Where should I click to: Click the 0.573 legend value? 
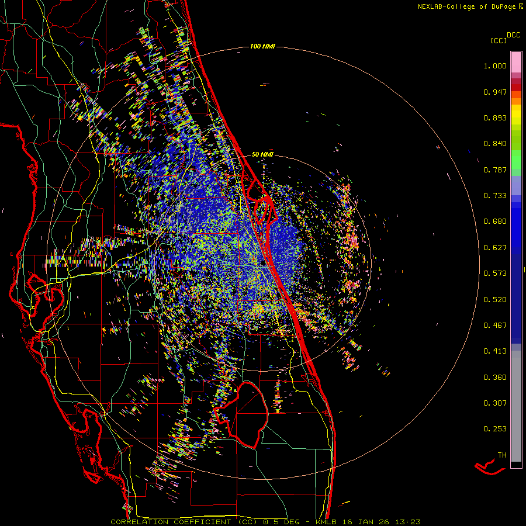[x=495, y=274]
